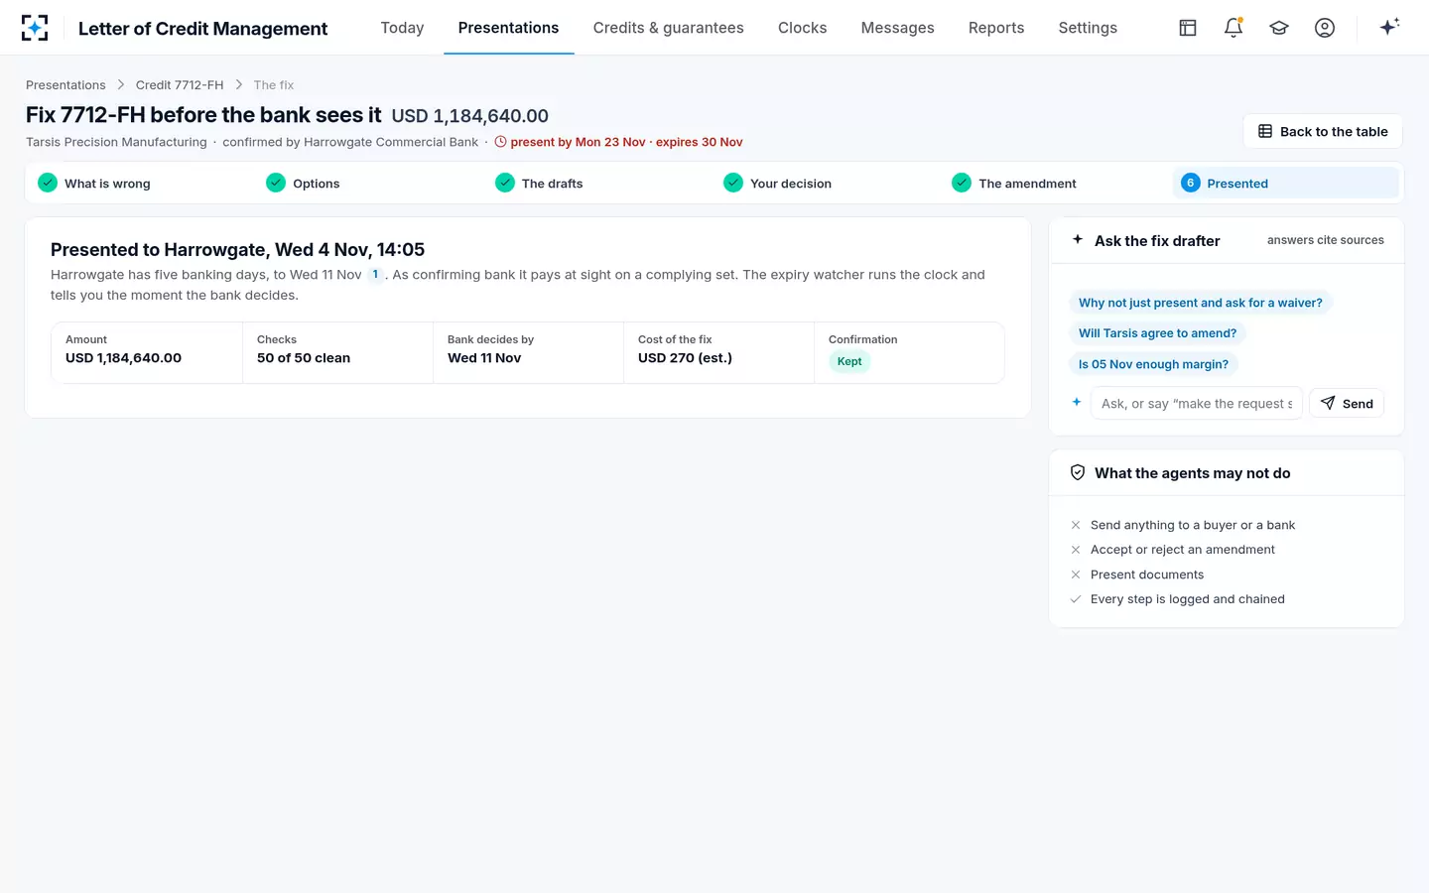Click the answers cite sources label
This screenshot has width=1429, height=893.
[x=1325, y=240]
